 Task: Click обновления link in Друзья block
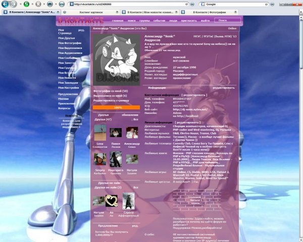130,115
